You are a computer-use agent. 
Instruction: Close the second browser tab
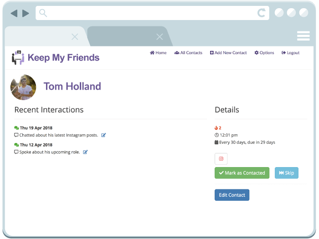159,36
